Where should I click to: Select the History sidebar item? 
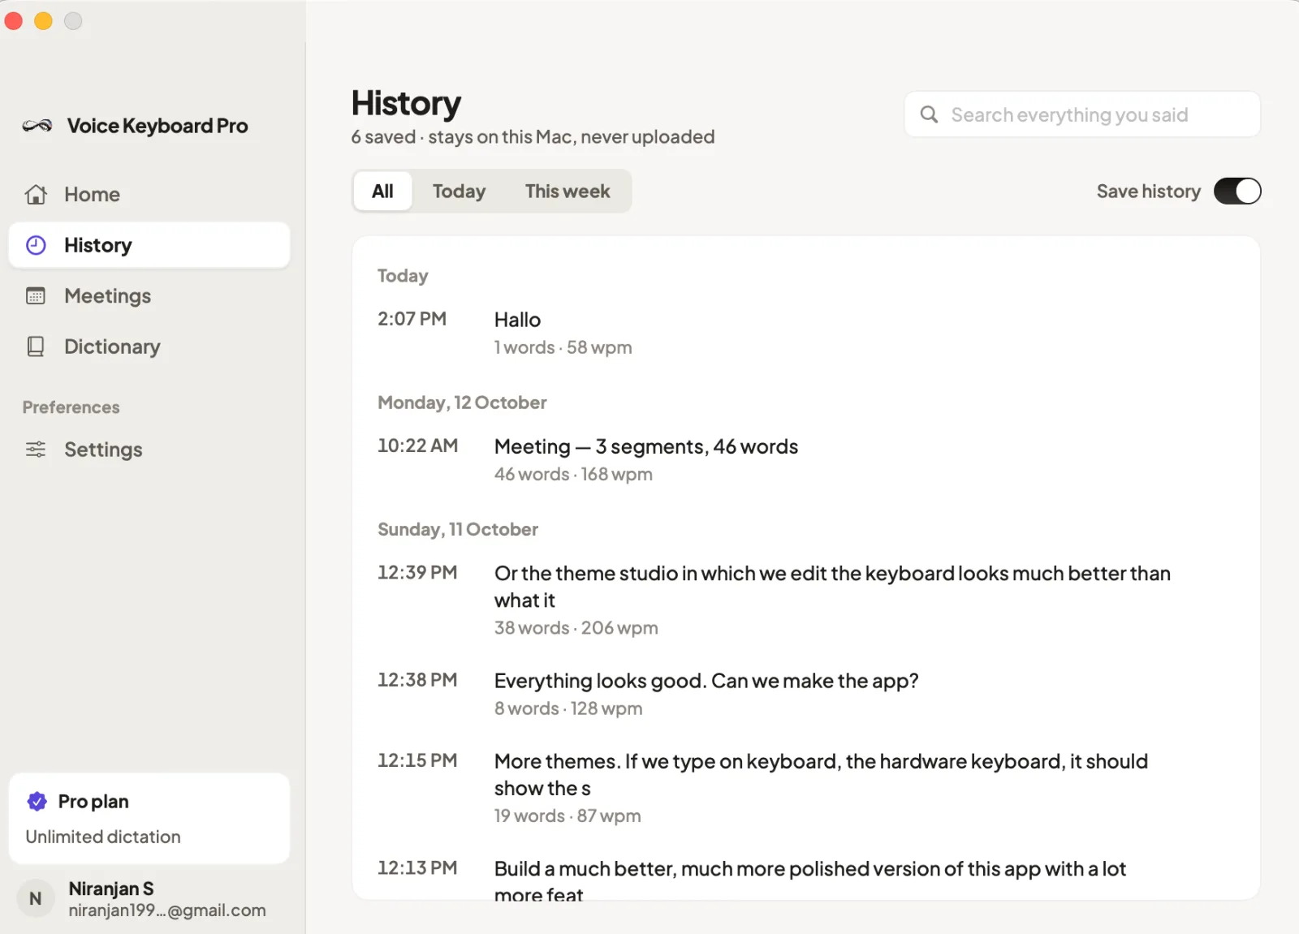149,245
